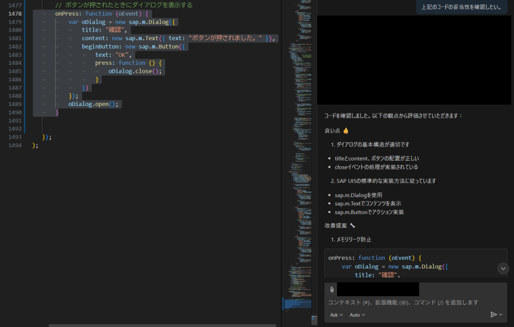The image size is (514, 327).
Task: Click line number 1489 in the gutter
Action: pos(15,104)
